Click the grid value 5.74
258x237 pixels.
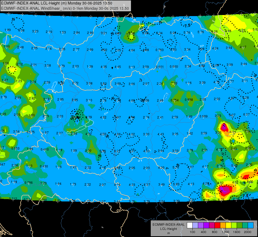coord(187,33)
